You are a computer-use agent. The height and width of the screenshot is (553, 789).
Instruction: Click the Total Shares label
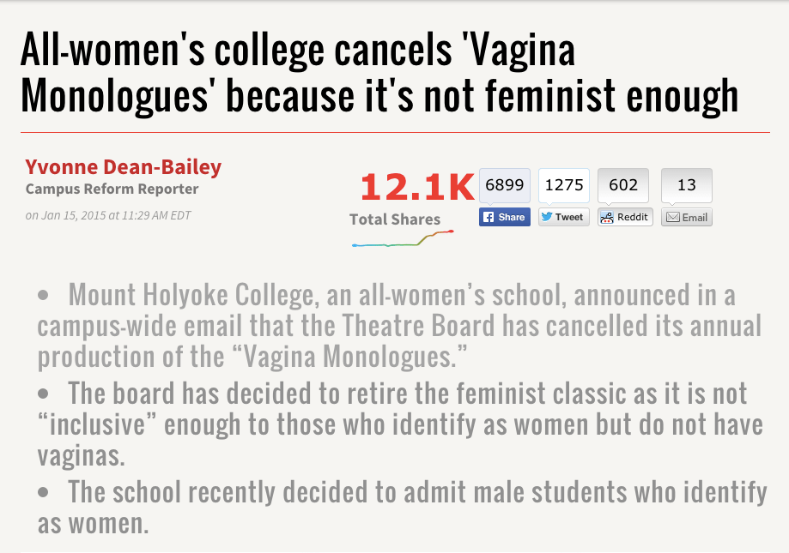tap(395, 219)
